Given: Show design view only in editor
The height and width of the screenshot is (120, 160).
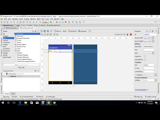Looking at the screenshot, I should [x=42, y=31].
